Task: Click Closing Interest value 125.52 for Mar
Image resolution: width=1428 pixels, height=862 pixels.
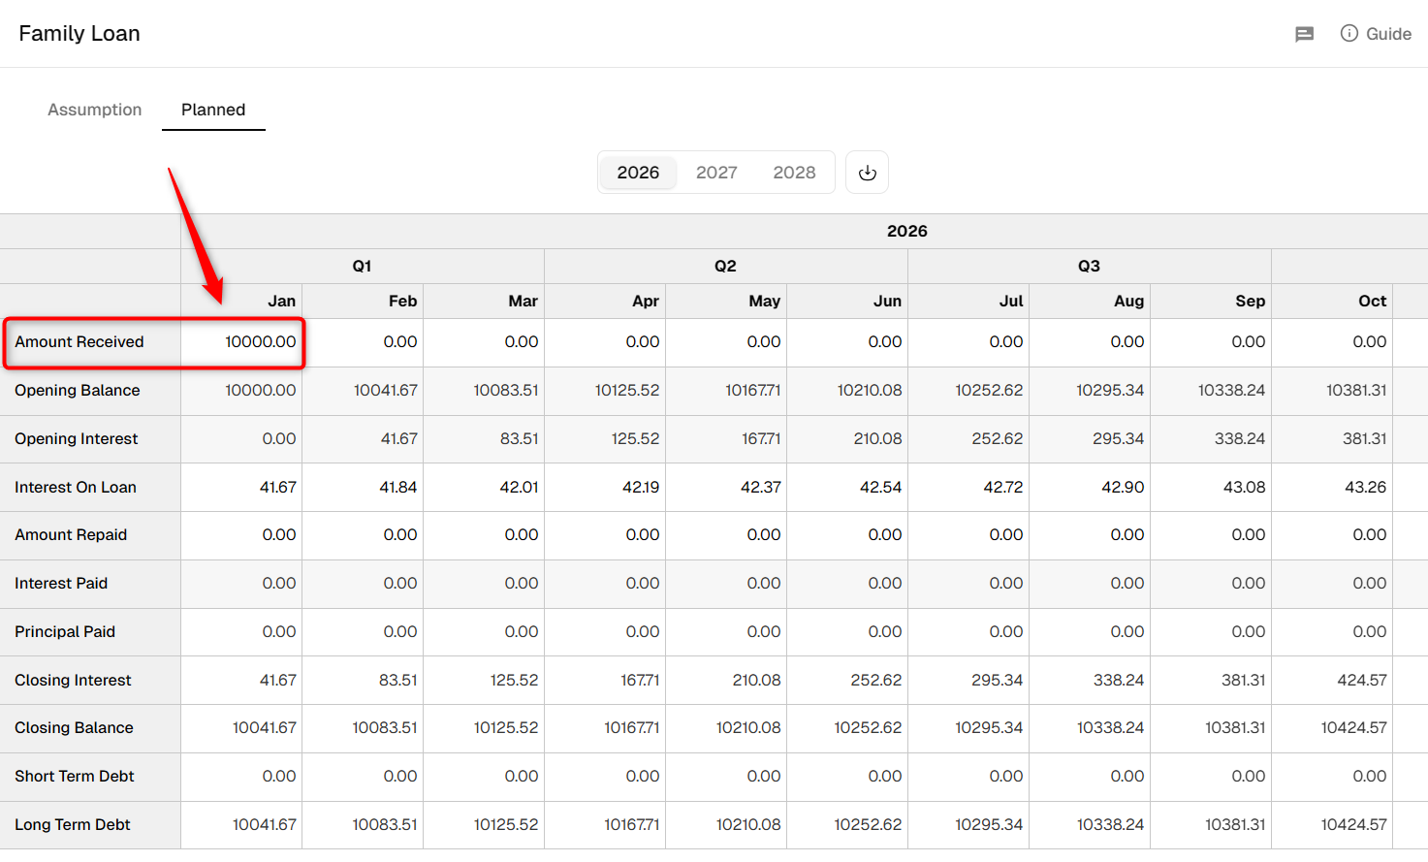Action: (515, 681)
